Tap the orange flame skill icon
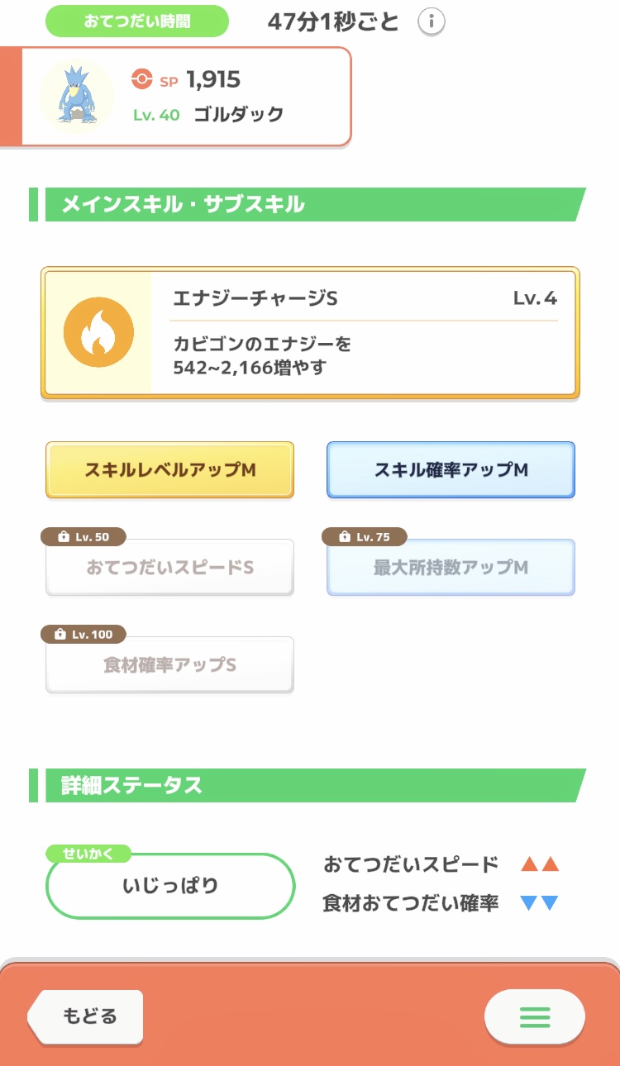Screen dimensions: 620x1066 [98, 332]
